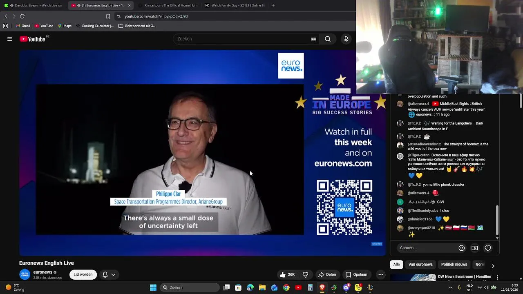Go back with browser back arrow

(x=6, y=16)
